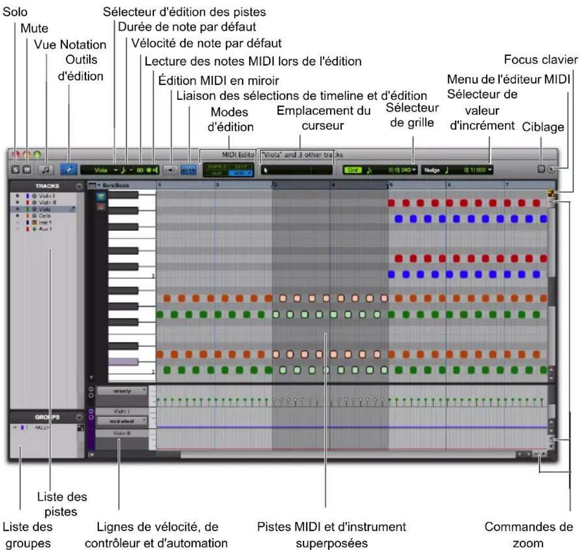Click the Nudge label
This screenshot has height=550, width=580.
click(x=431, y=170)
